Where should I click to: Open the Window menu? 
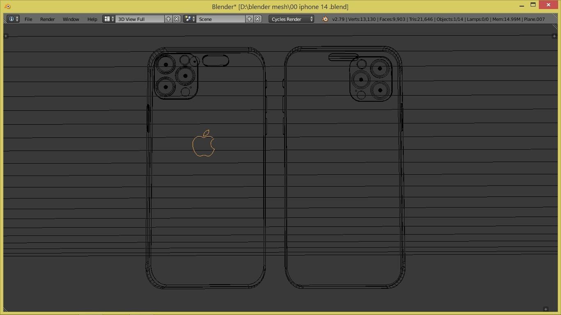click(x=71, y=19)
